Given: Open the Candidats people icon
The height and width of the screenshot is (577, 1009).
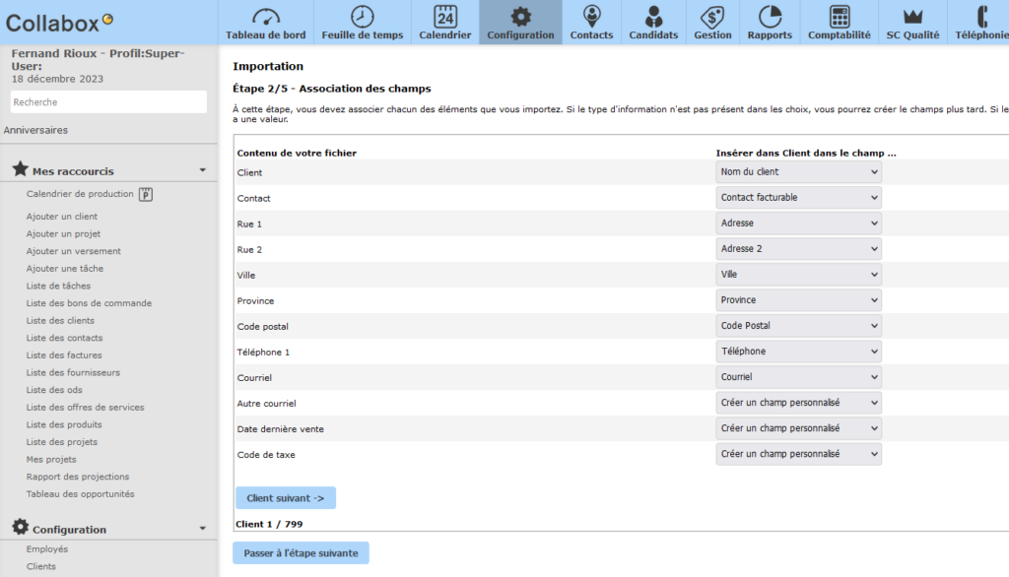Looking at the screenshot, I should pos(653,17).
